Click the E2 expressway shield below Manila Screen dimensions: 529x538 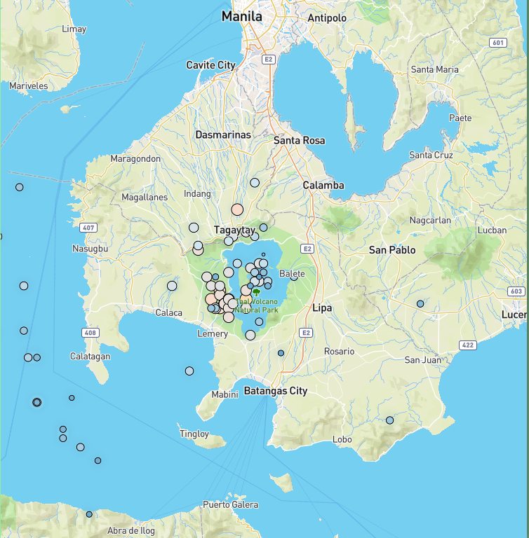268,60
